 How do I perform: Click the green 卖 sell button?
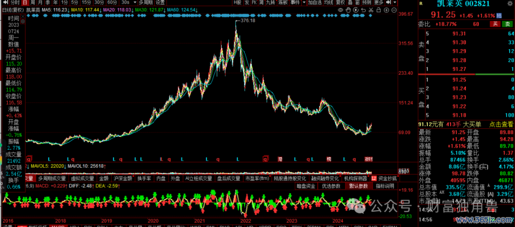[x=508, y=24]
